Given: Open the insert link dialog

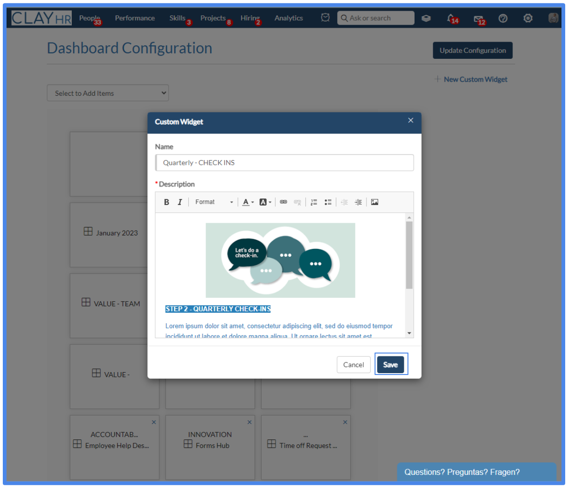Looking at the screenshot, I should [283, 202].
